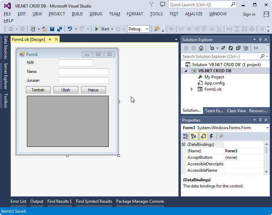Screen dimensions: 272x215
Task: Click the NIM textbox on the form
Action: point(76,63)
